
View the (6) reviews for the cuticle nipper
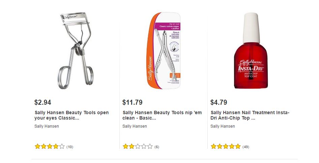click(x=157, y=147)
